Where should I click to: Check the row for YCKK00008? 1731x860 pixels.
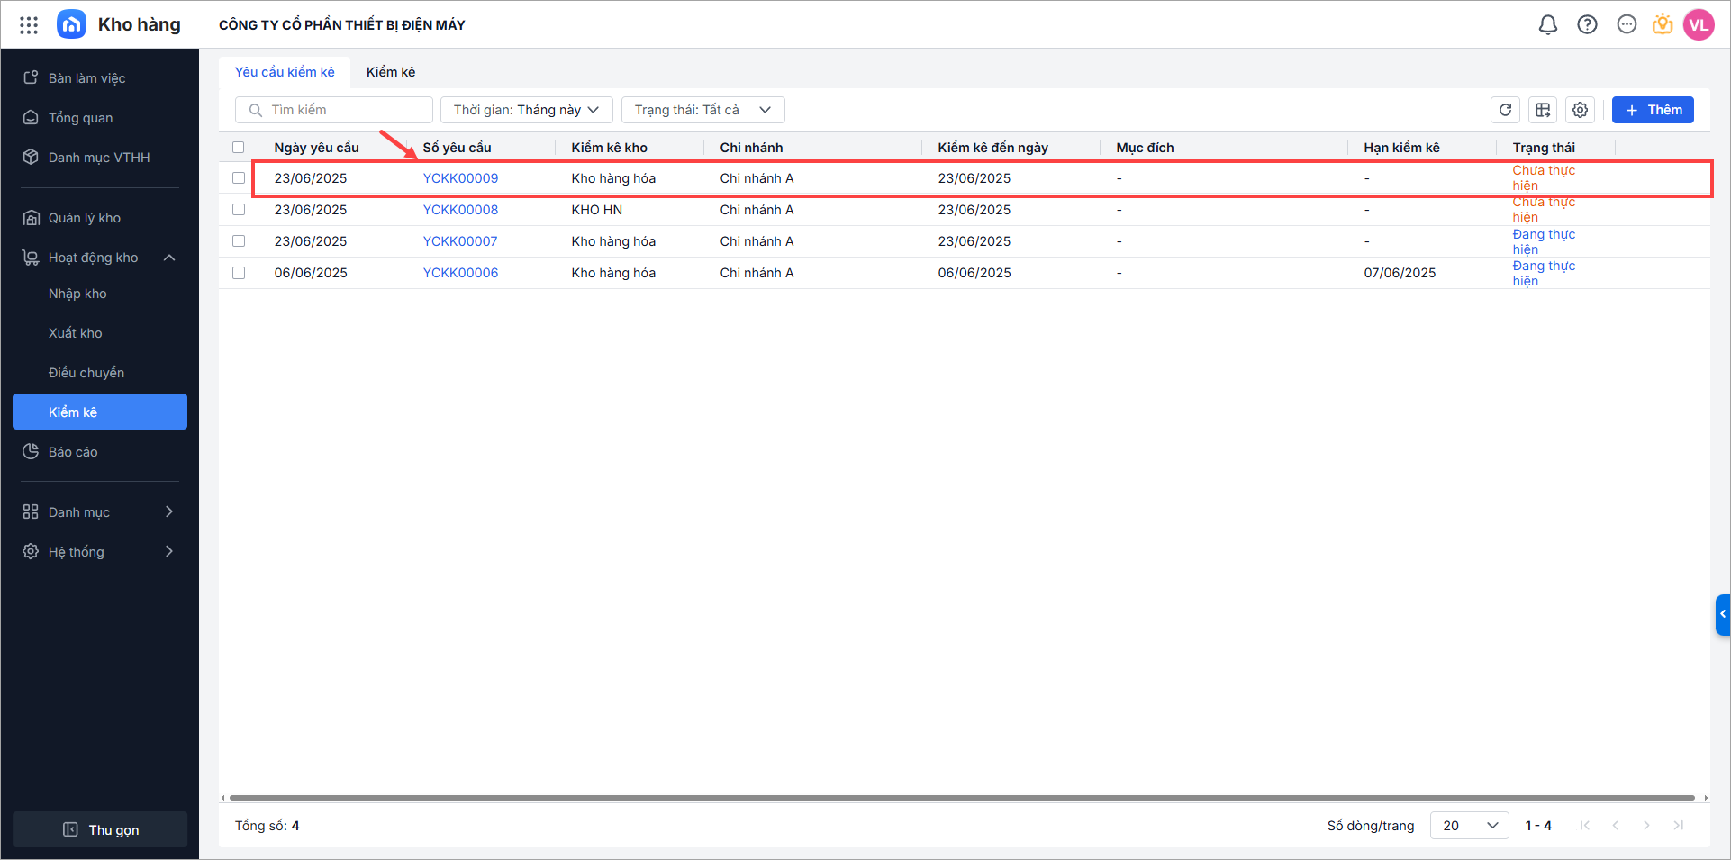point(239,210)
